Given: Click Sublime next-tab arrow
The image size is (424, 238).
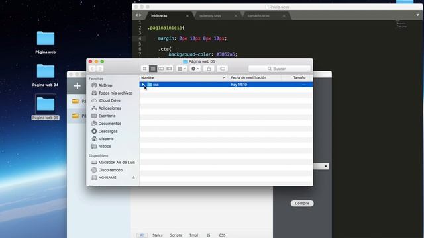Looking at the screenshot, I should [140, 15].
